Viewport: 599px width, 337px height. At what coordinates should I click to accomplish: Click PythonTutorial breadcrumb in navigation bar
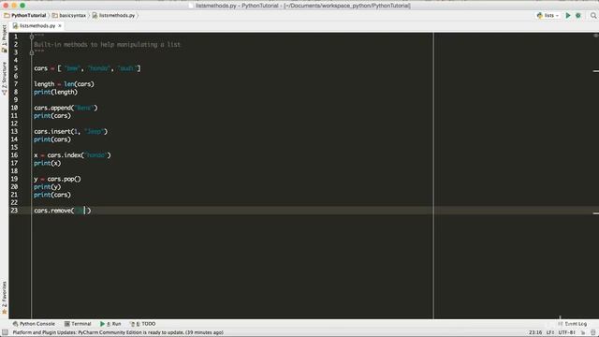click(x=25, y=15)
